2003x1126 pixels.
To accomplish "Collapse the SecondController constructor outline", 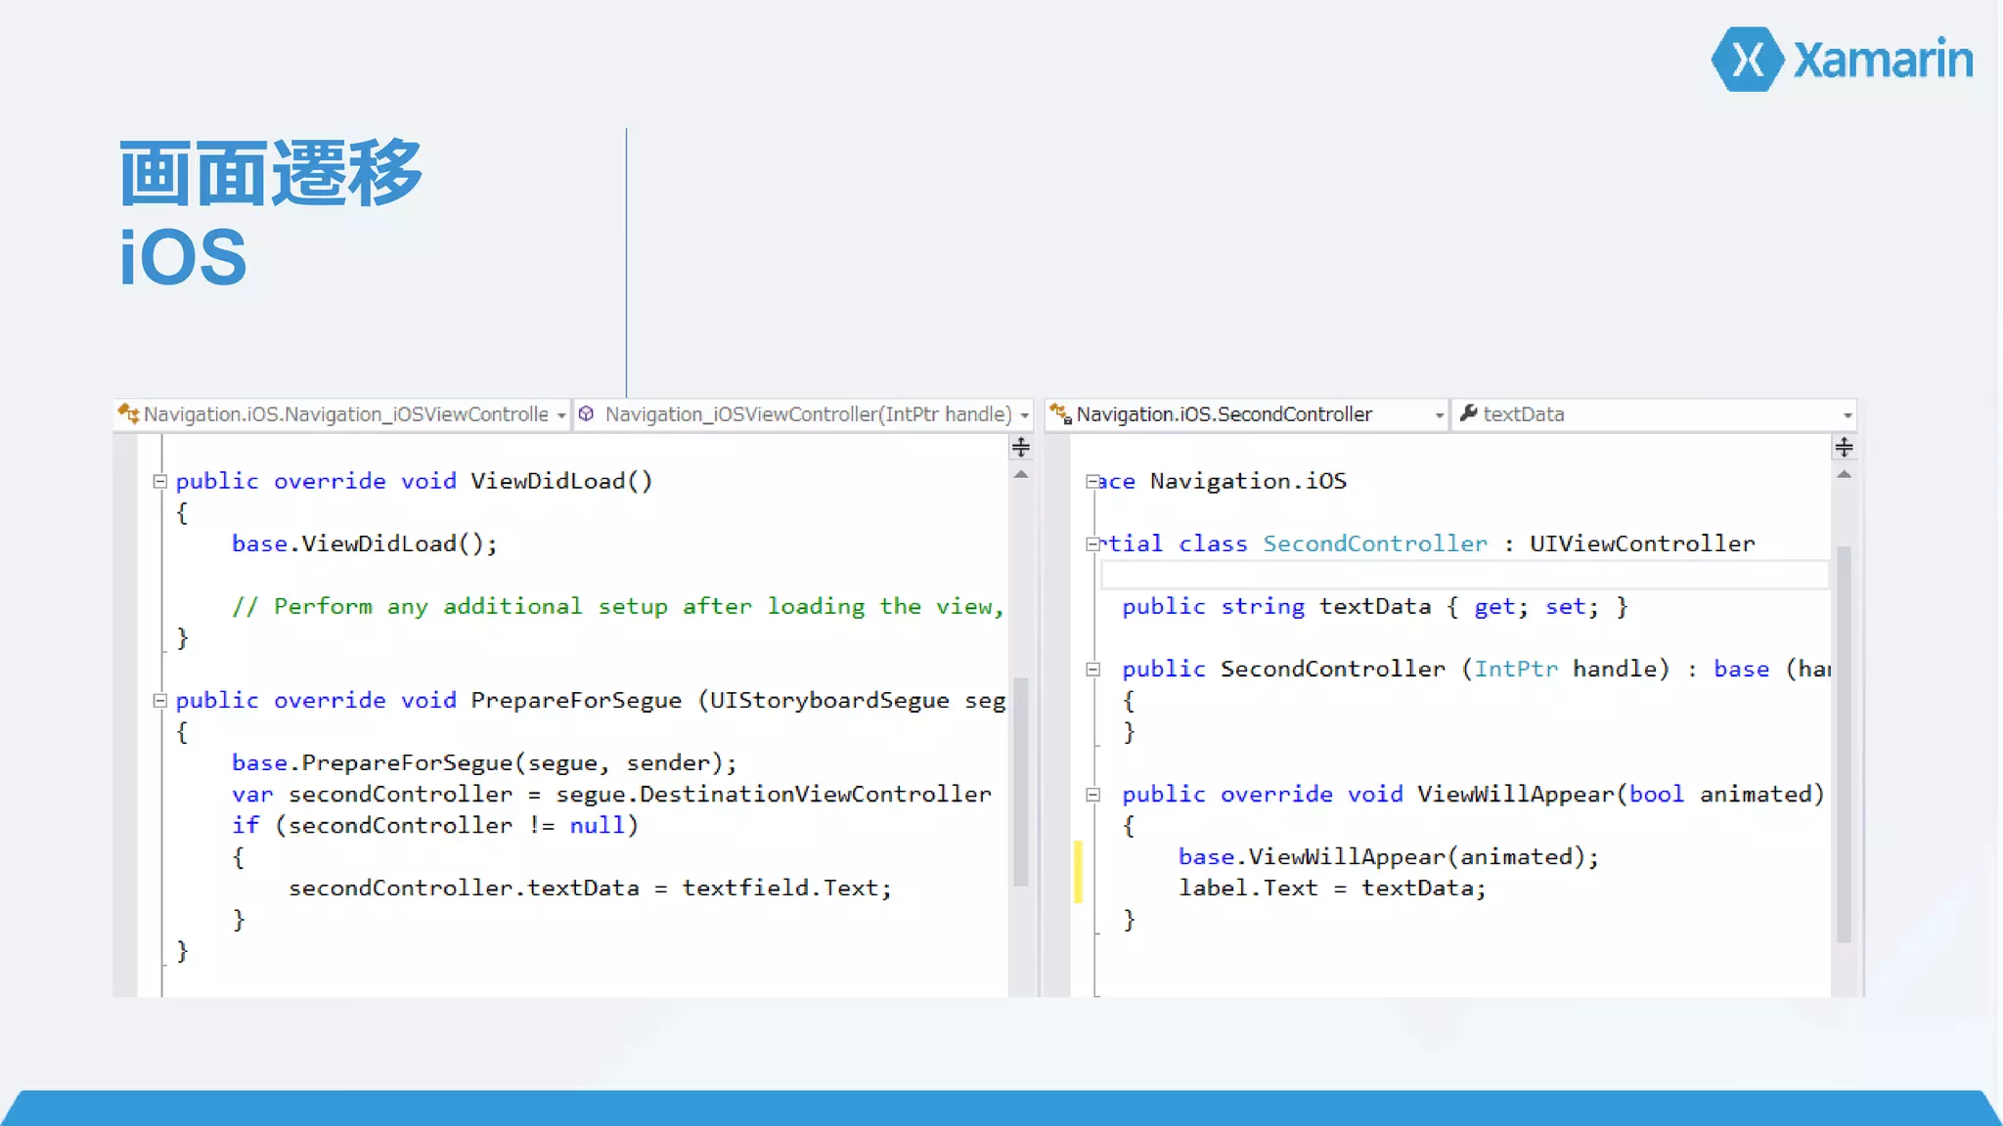I will click(x=1093, y=670).
